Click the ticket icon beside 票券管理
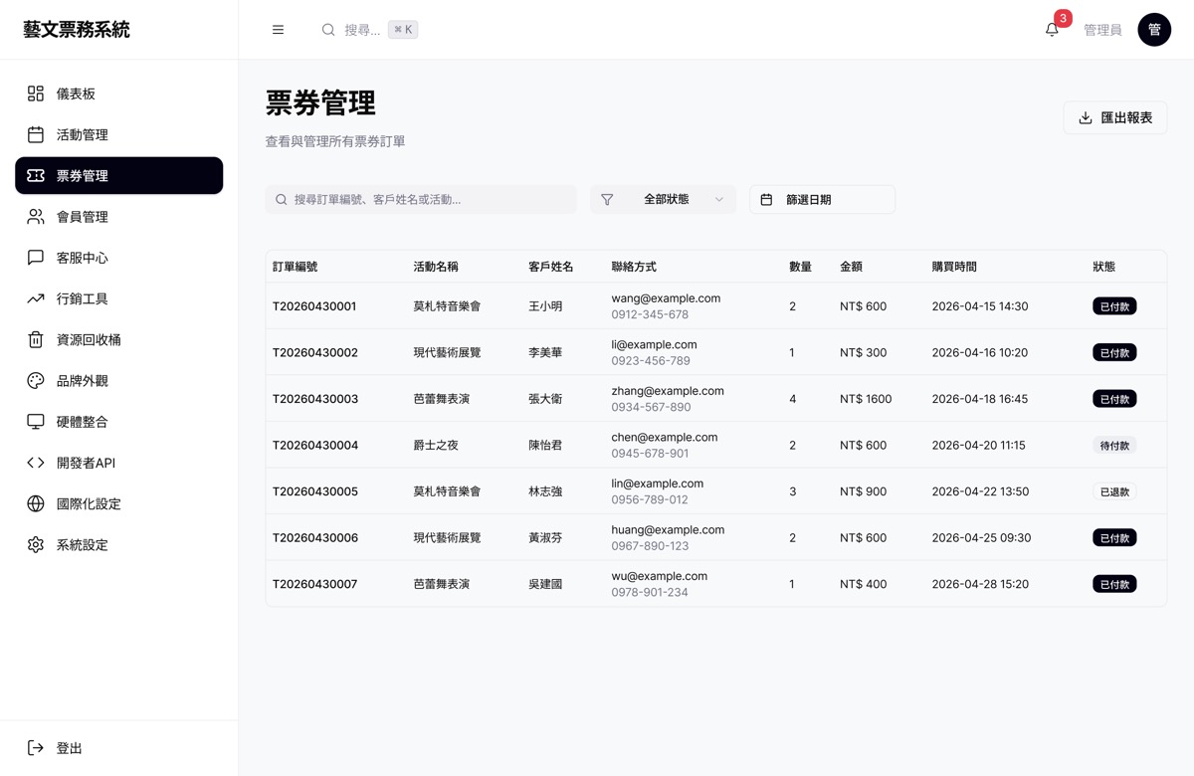 tap(36, 175)
